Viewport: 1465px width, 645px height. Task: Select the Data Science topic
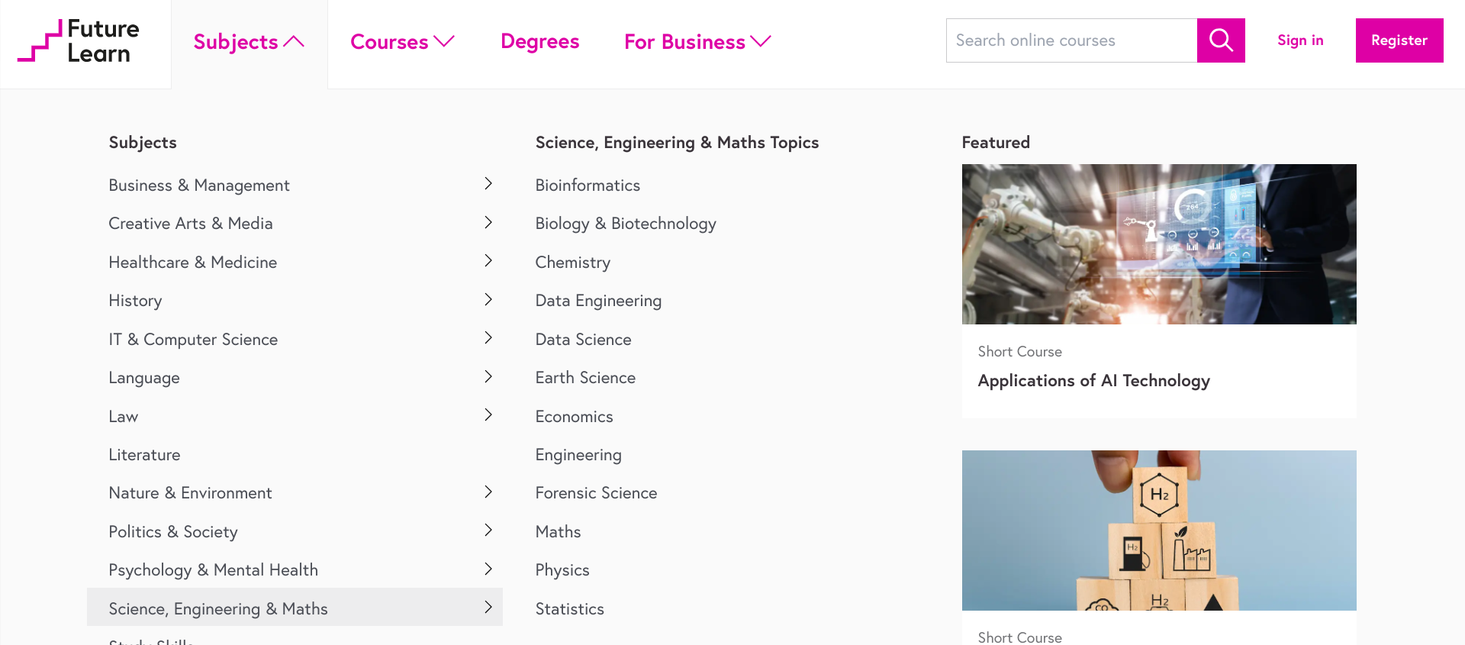583,340
